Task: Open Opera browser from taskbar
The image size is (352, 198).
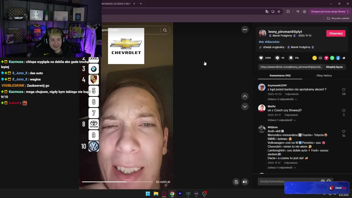Action: 164,194
